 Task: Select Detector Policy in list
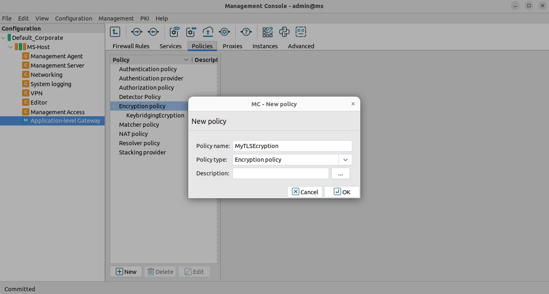coord(140,97)
